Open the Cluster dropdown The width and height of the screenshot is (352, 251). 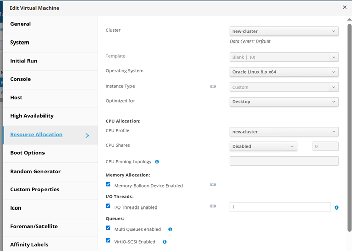point(284,31)
